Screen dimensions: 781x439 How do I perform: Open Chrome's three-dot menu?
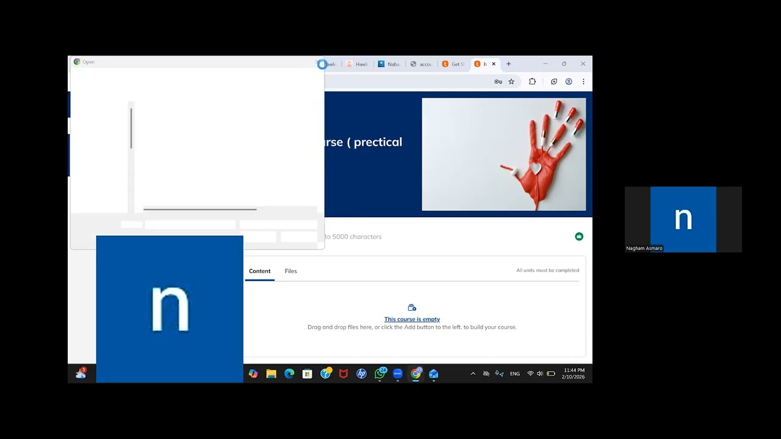coord(583,82)
